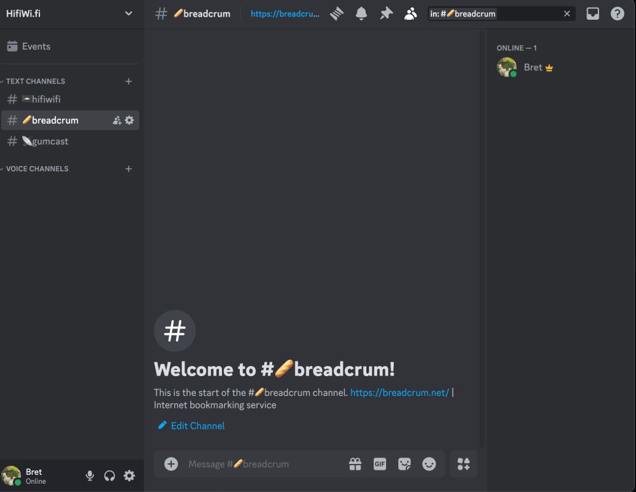Clear the search field X
The width and height of the screenshot is (636, 492).
pyautogui.click(x=567, y=14)
